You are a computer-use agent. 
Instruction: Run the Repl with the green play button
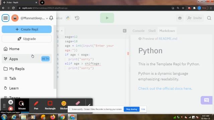(x=107, y=18)
